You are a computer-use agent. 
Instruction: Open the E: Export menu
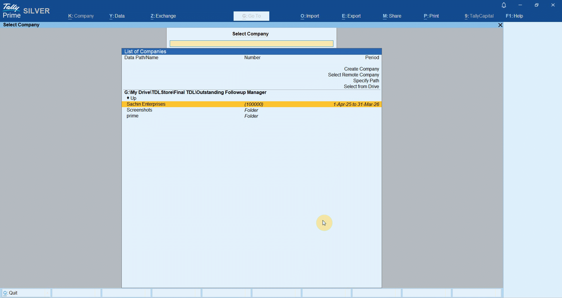(351, 16)
